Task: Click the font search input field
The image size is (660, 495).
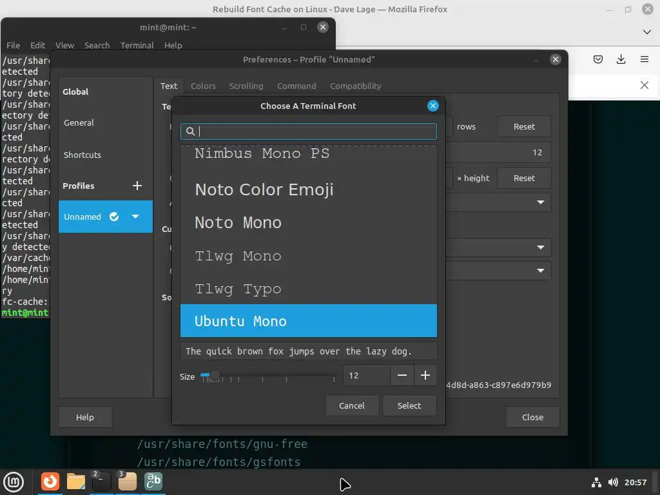Action: 309,131
